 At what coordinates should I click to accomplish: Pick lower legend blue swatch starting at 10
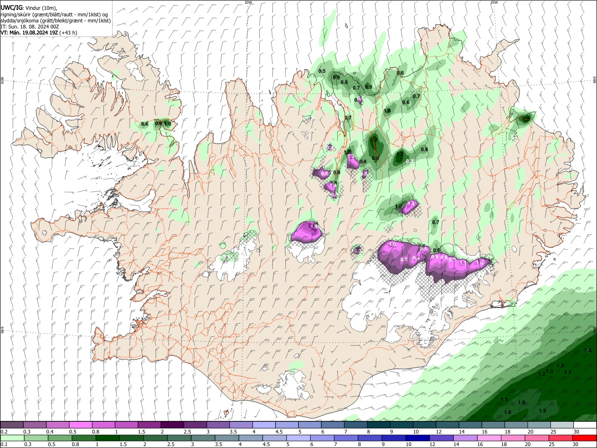pyautogui.click(x=417, y=438)
